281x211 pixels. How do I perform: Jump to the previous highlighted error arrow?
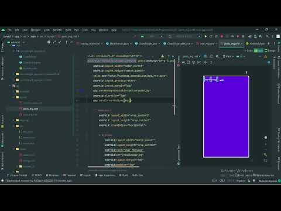coord(169,56)
